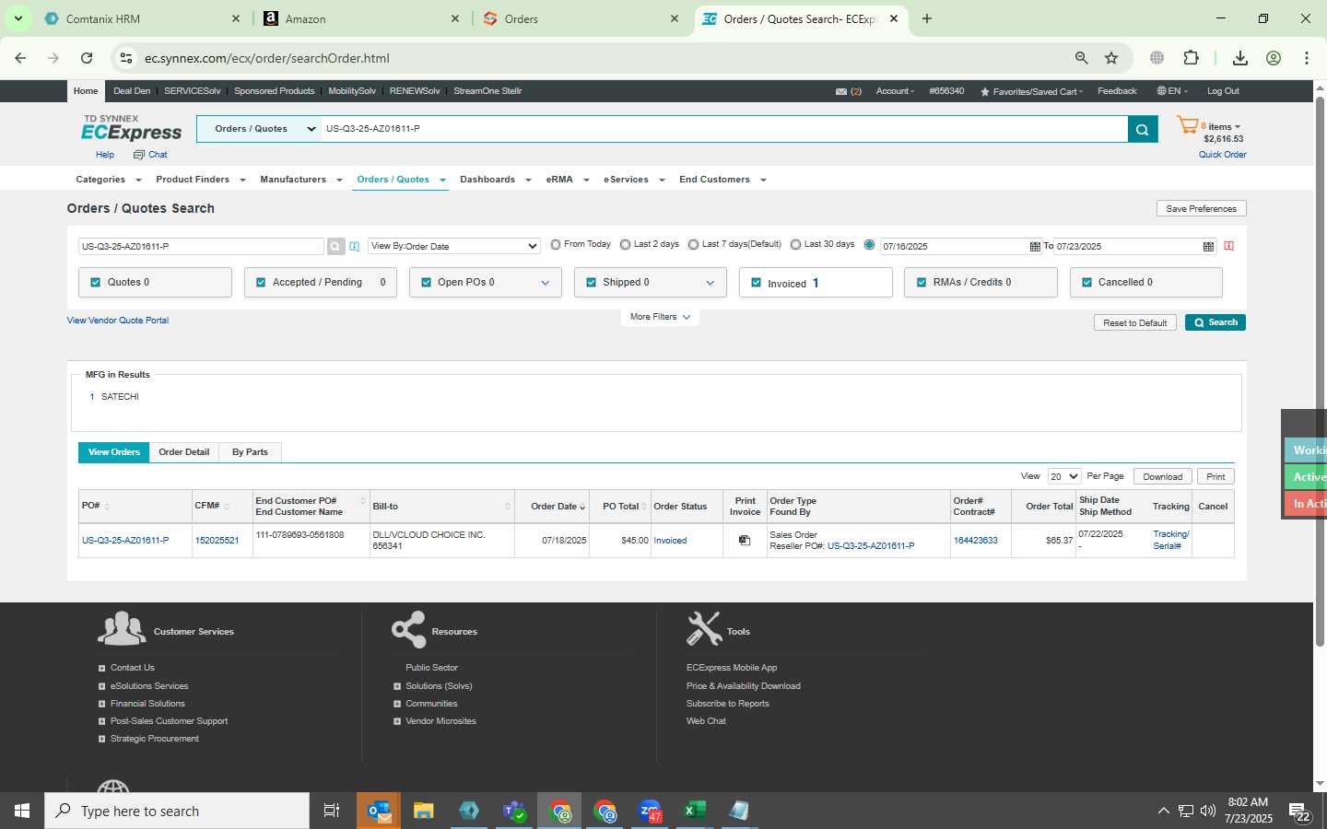Click the blue book icon next to search field
This screenshot has width=1327, height=829.
(354, 246)
